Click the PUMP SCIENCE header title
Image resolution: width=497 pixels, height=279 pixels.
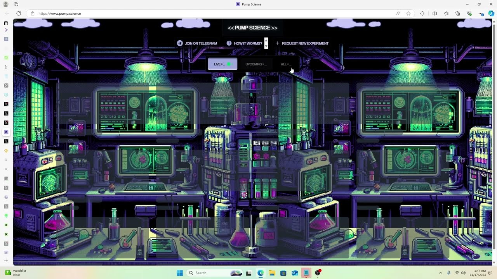252,28
